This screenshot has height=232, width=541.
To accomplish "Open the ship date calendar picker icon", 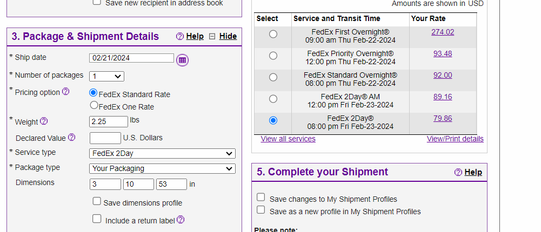I will (182, 60).
